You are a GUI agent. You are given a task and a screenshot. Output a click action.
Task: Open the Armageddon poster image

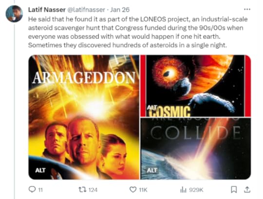pyautogui.click(x=84, y=117)
